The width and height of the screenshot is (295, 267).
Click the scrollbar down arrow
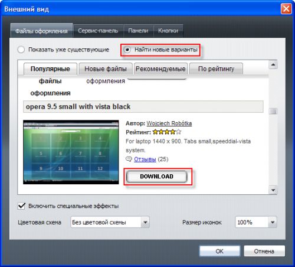[x=273, y=190]
